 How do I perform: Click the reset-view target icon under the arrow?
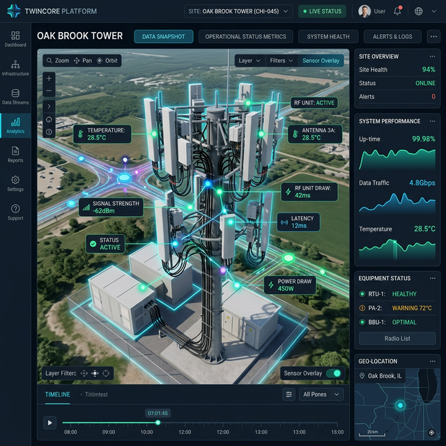tap(49, 119)
